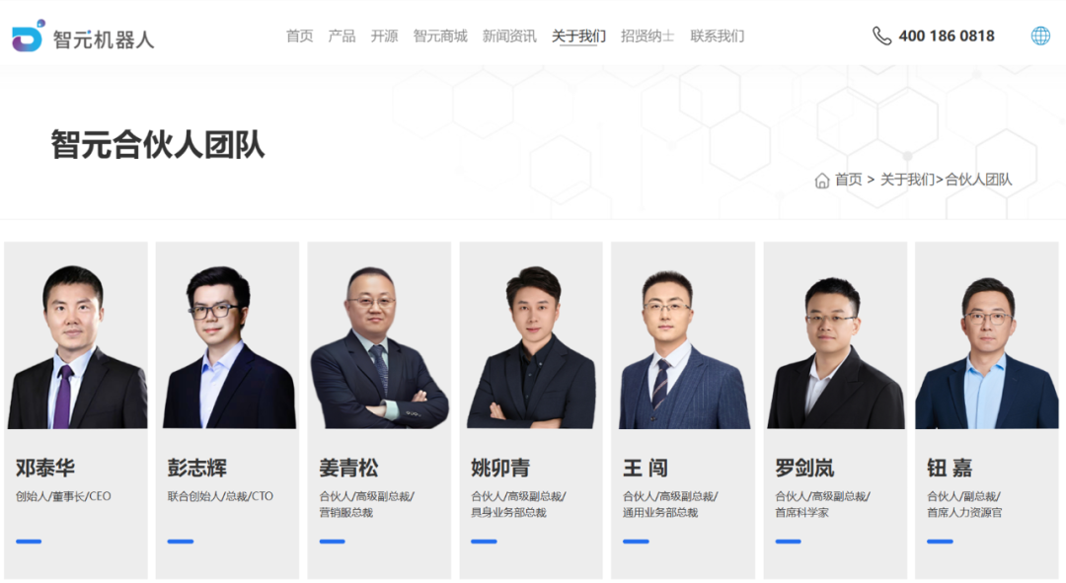Click the 关于我们 breadcrumb link

[x=908, y=180]
